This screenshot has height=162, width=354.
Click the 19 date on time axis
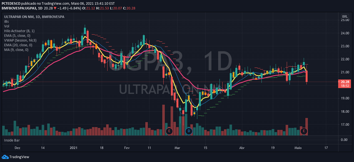click(x=273, y=148)
